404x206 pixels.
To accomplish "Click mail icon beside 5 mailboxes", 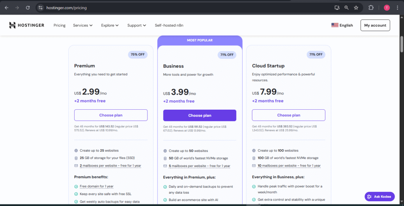I will (x=165, y=166).
